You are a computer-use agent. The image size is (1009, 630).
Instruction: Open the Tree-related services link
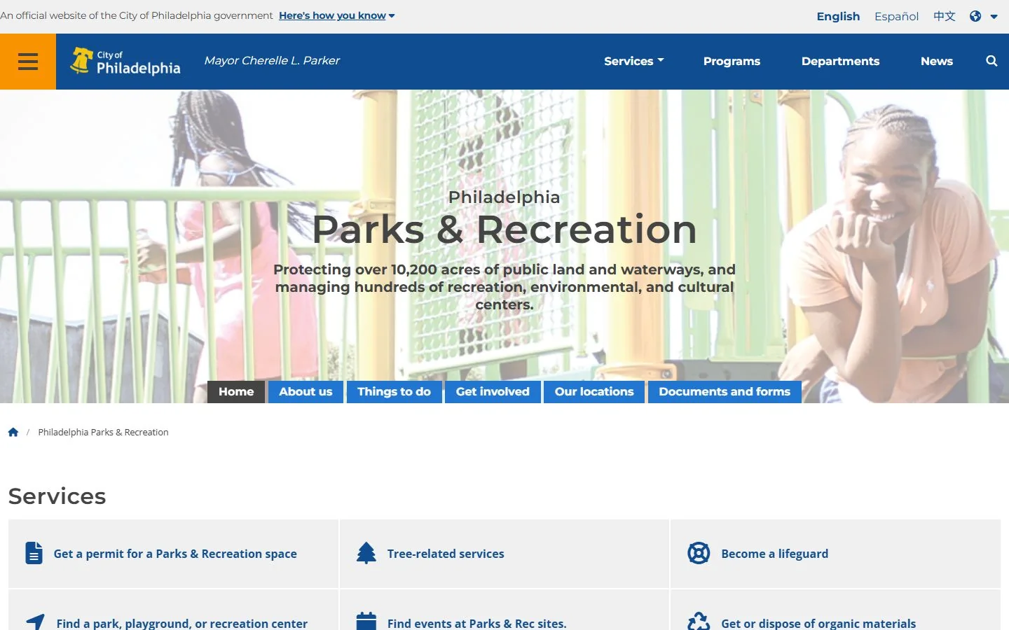pyautogui.click(x=446, y=554)
